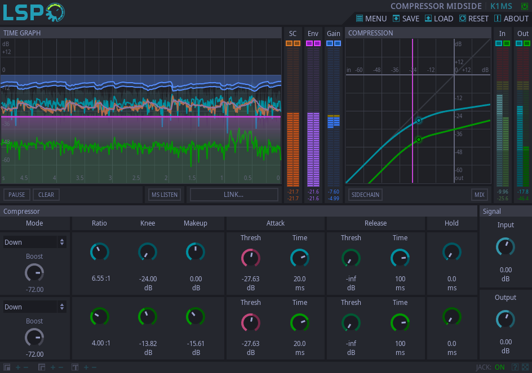Click the fullscreen icon at bottom right
This screenshot has height=373, width=532.
tap(525, 367)
